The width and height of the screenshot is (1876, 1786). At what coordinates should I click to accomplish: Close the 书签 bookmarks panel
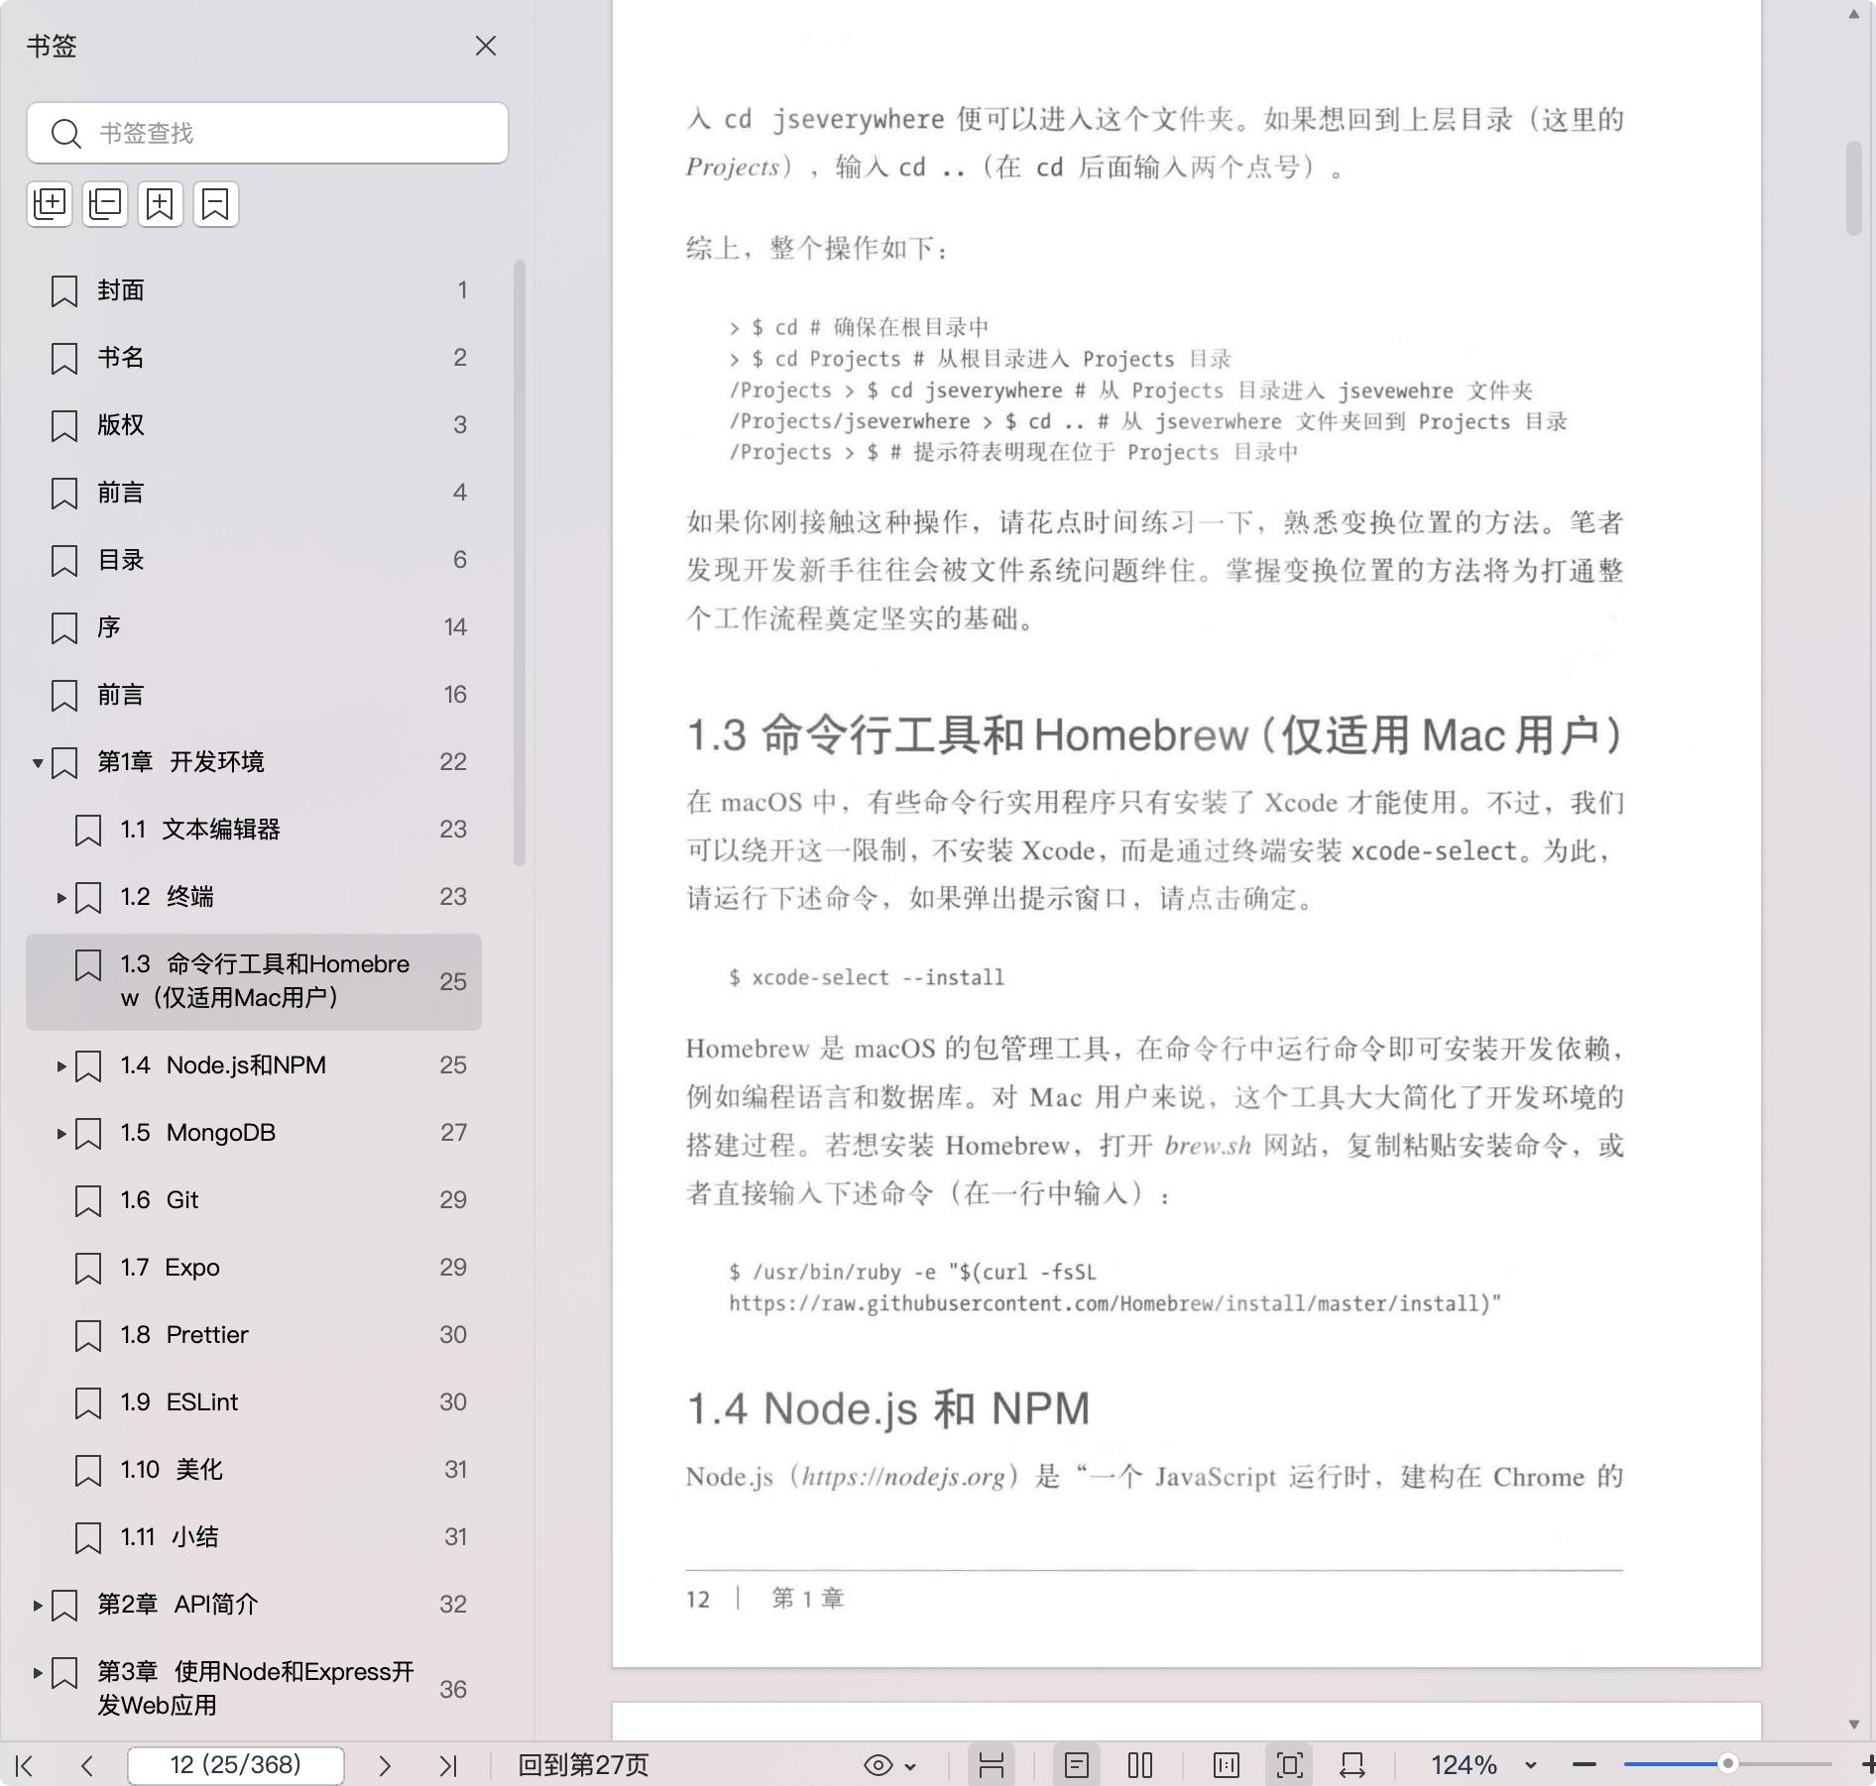click(x=486, y=47)
